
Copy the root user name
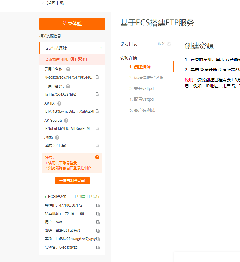click(x=98, y=222)
